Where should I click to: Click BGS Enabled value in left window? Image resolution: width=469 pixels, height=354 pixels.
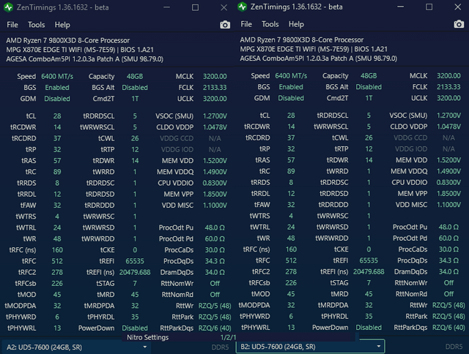click(57, 88)
